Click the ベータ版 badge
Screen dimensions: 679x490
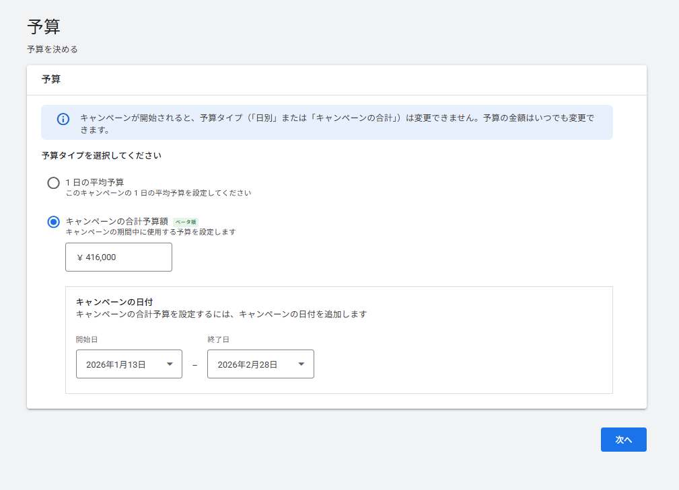coord(186,222)
